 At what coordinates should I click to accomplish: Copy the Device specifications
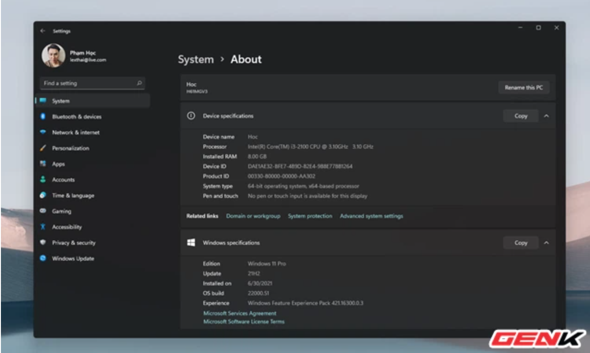(520, 116)
